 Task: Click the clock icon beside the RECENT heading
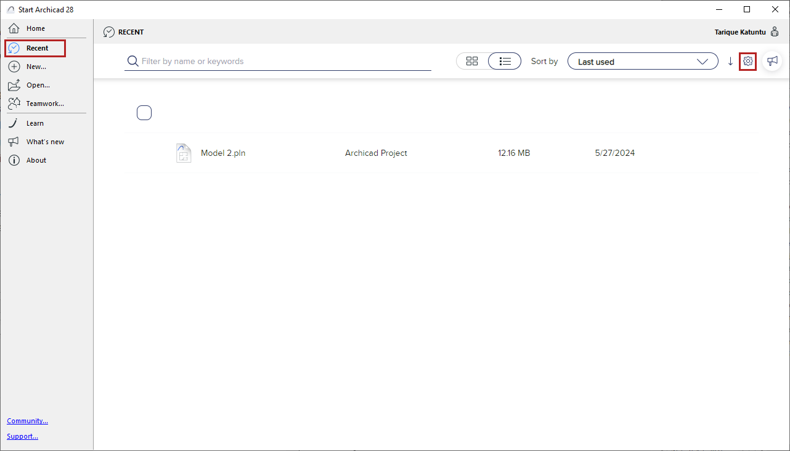click(109, 32)
